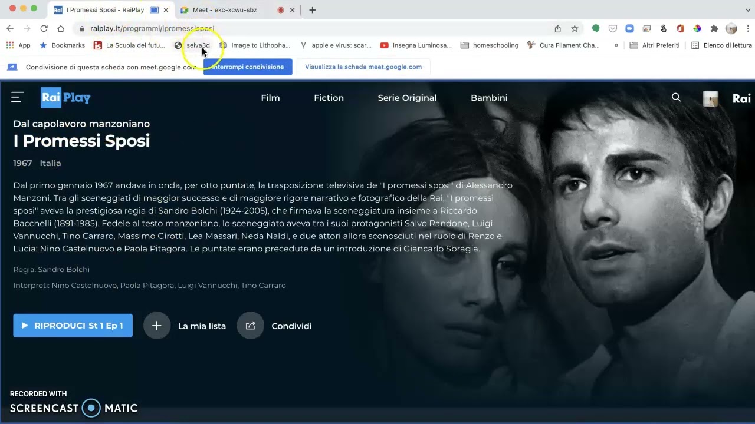Open the Serie Original category

click(x=407, y=98)
